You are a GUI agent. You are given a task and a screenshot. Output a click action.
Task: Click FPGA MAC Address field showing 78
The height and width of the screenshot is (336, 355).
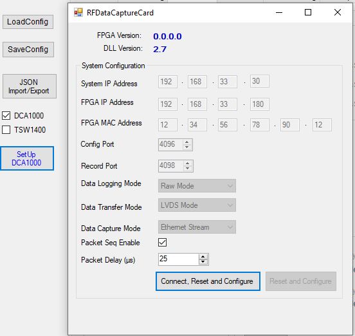260,125
